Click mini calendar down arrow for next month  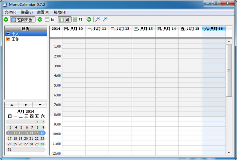40,105
